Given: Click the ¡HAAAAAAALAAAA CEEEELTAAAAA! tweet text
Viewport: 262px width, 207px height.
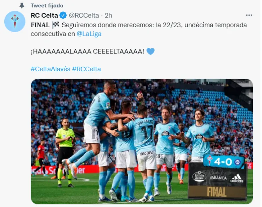Looking at the screenshot, I should tap(87, 51).
